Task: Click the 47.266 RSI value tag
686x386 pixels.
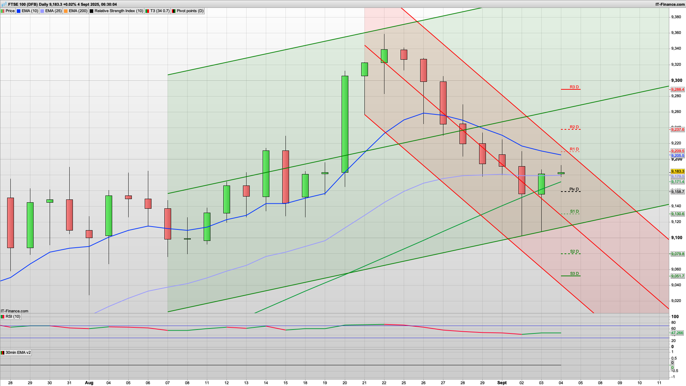Action: click(677, 333)
